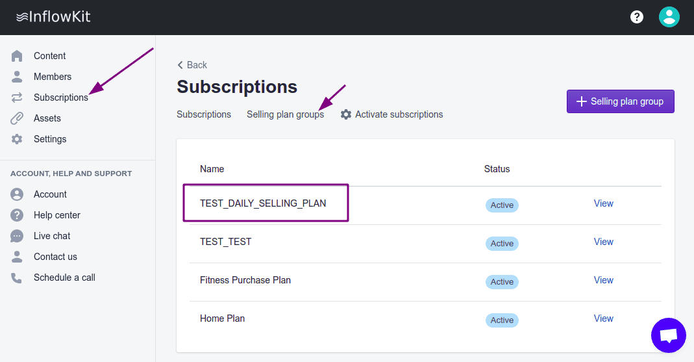Click the Settings gear icon in sidebar
This screenshot has height=362, width=694.
click(x=17, y=139)
